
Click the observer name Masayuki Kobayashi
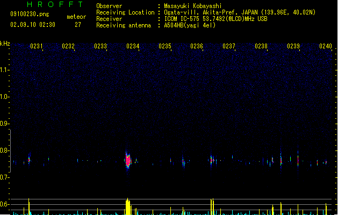tap(193, 6)
